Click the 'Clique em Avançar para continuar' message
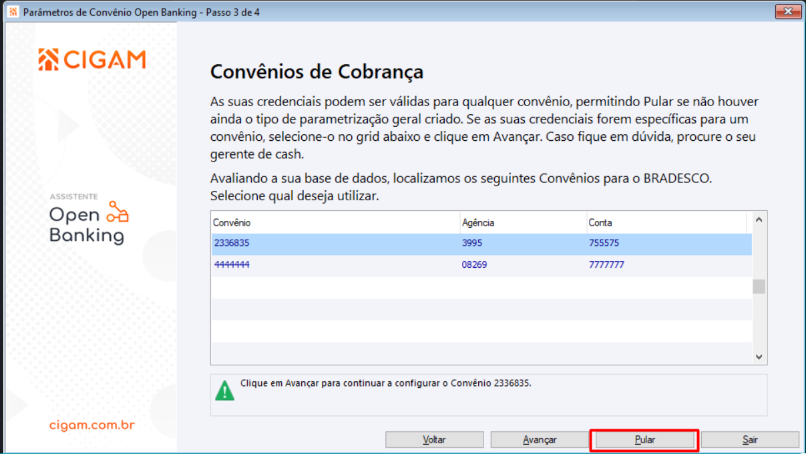 coord(386,383)
